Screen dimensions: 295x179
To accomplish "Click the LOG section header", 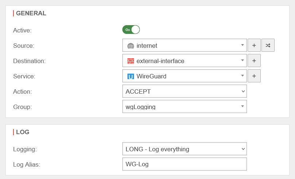I will (x=23, y=132).
